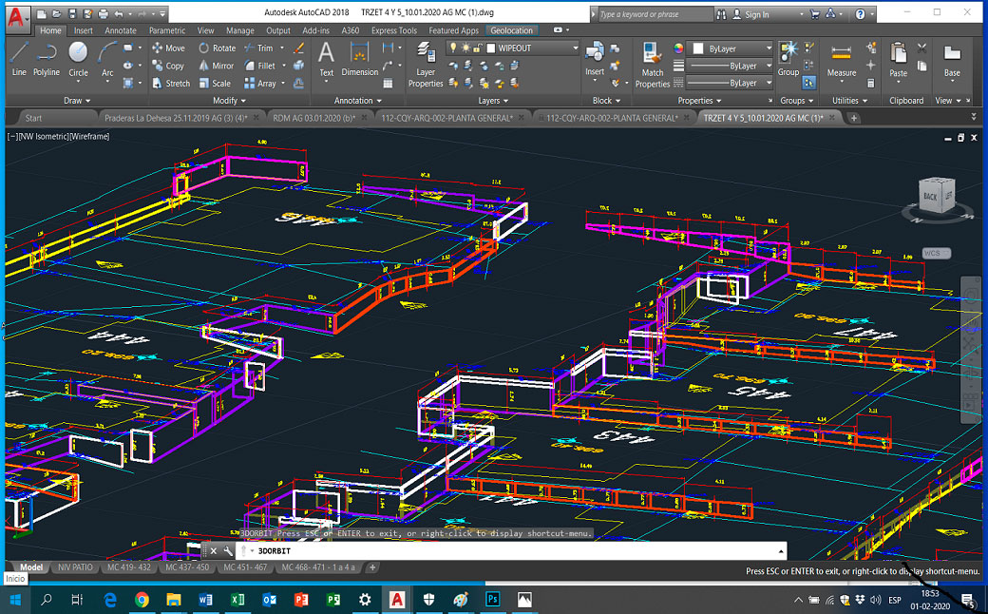Toggle WIPEOUT layer on/off lightbulb

pos(452,48)
